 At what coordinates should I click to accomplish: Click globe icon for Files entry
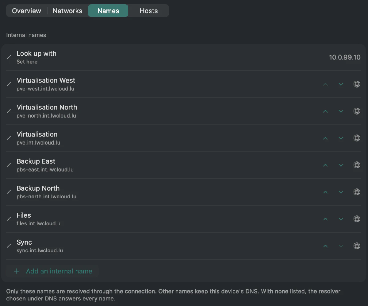click(357, 219)
